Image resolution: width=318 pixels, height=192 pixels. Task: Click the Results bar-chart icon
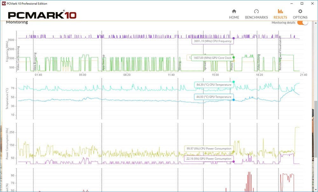pos(280,11)
